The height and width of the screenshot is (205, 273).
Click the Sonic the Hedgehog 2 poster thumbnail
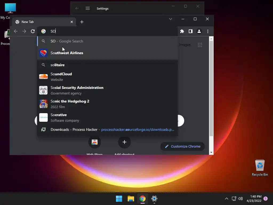[43, 104]
